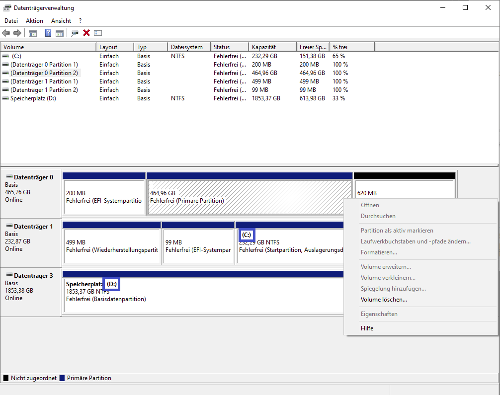This screenshot has height=395, width=500.
Task: Open the checklist properties toolbar icon
Action: tap(98, 33)
